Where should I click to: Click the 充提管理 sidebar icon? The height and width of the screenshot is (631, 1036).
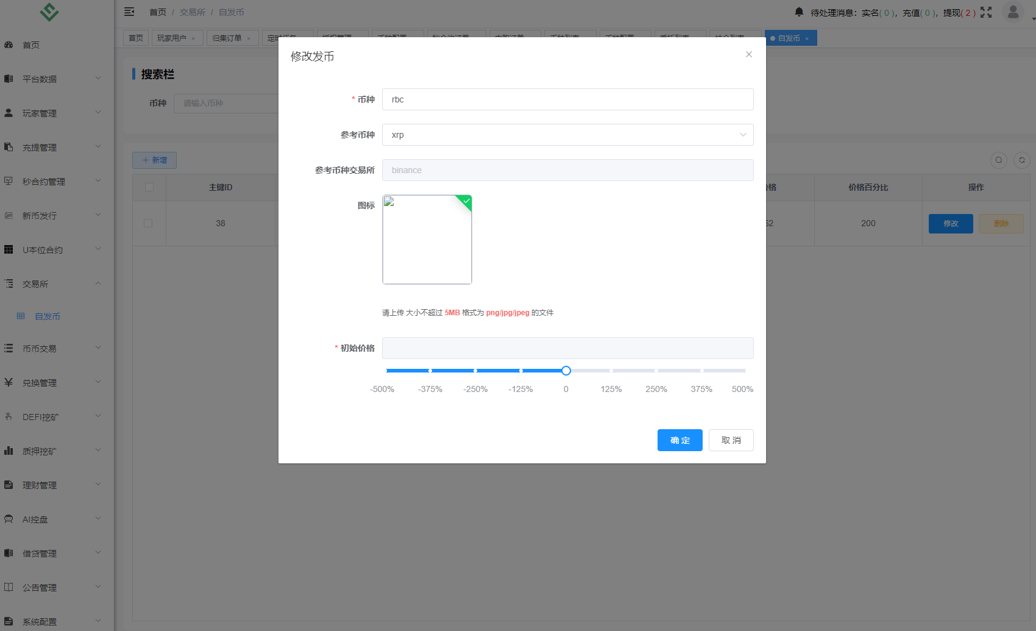point(9,147)
